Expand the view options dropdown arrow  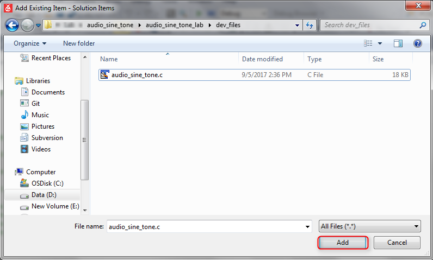click(380, 43)
